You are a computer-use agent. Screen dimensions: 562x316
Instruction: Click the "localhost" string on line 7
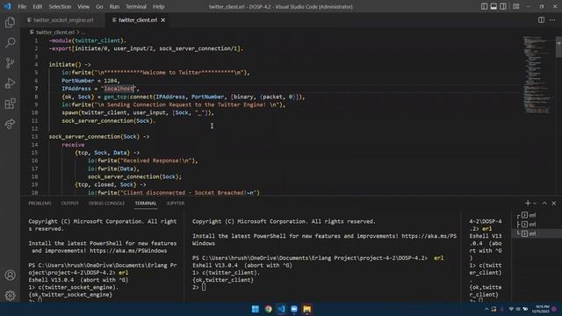(119, 89)
